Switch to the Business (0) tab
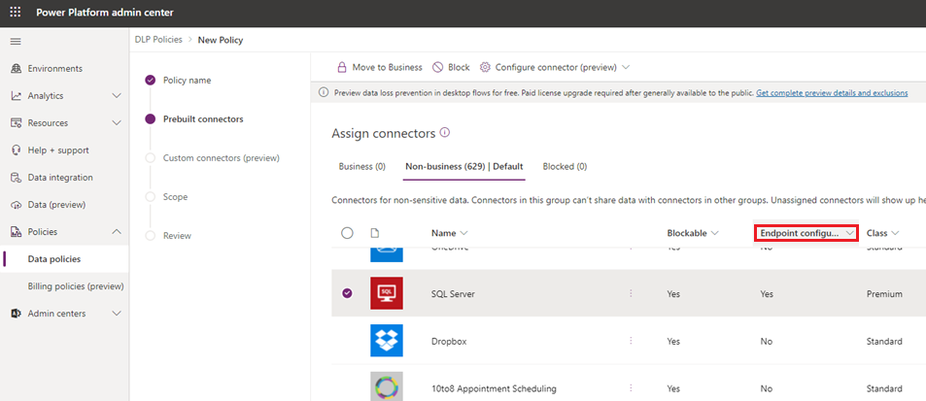The width and height of the screenshot is (926, 401). click(362, 167)
